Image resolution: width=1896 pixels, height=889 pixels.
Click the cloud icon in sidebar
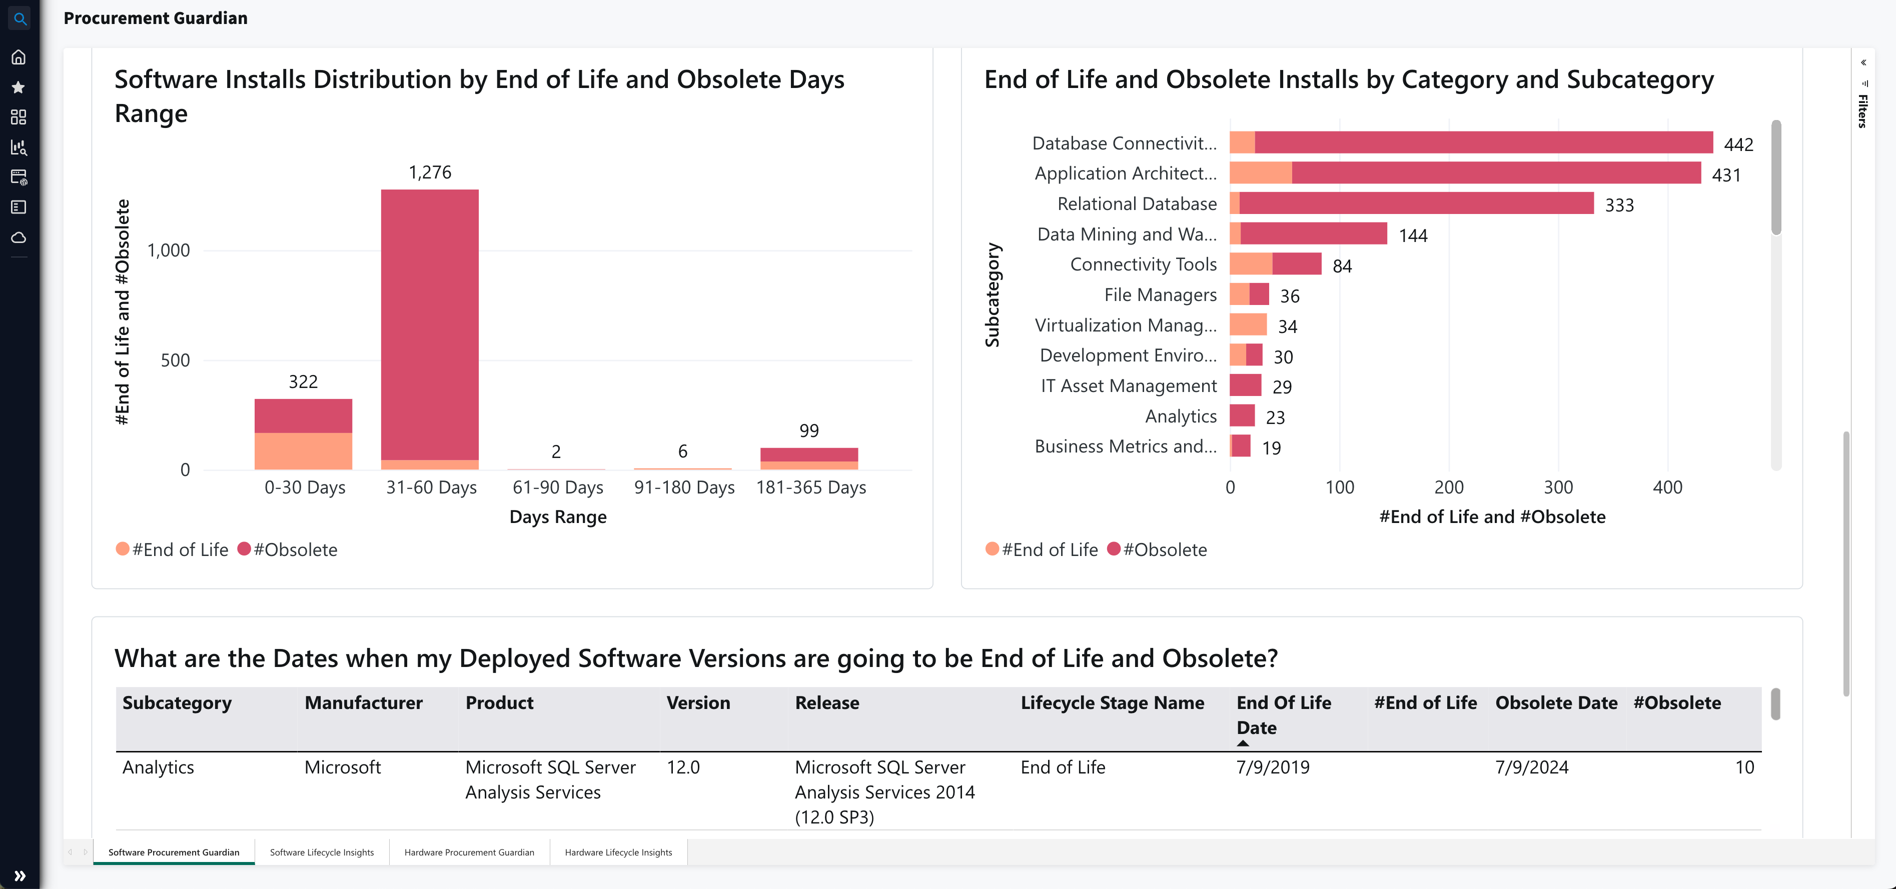point(19,237)
